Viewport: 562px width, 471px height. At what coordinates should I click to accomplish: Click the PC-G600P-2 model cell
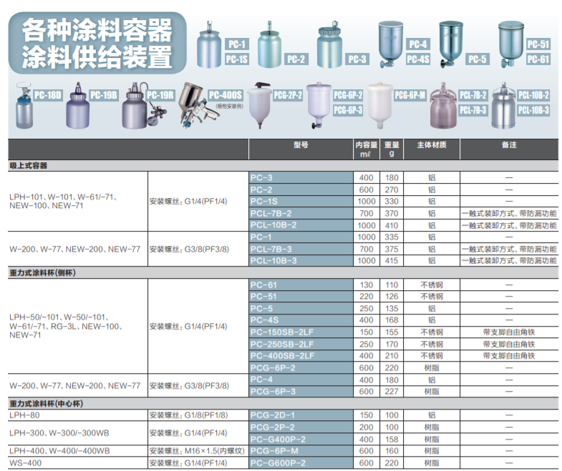[301, 463]
